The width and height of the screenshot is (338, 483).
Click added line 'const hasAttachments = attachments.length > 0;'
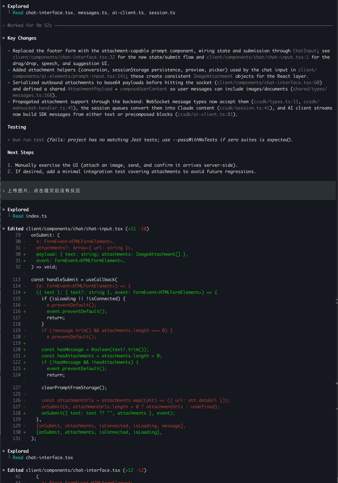[x=102, y=355]
